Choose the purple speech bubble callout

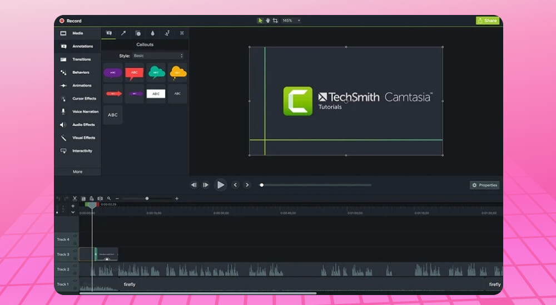113,73
